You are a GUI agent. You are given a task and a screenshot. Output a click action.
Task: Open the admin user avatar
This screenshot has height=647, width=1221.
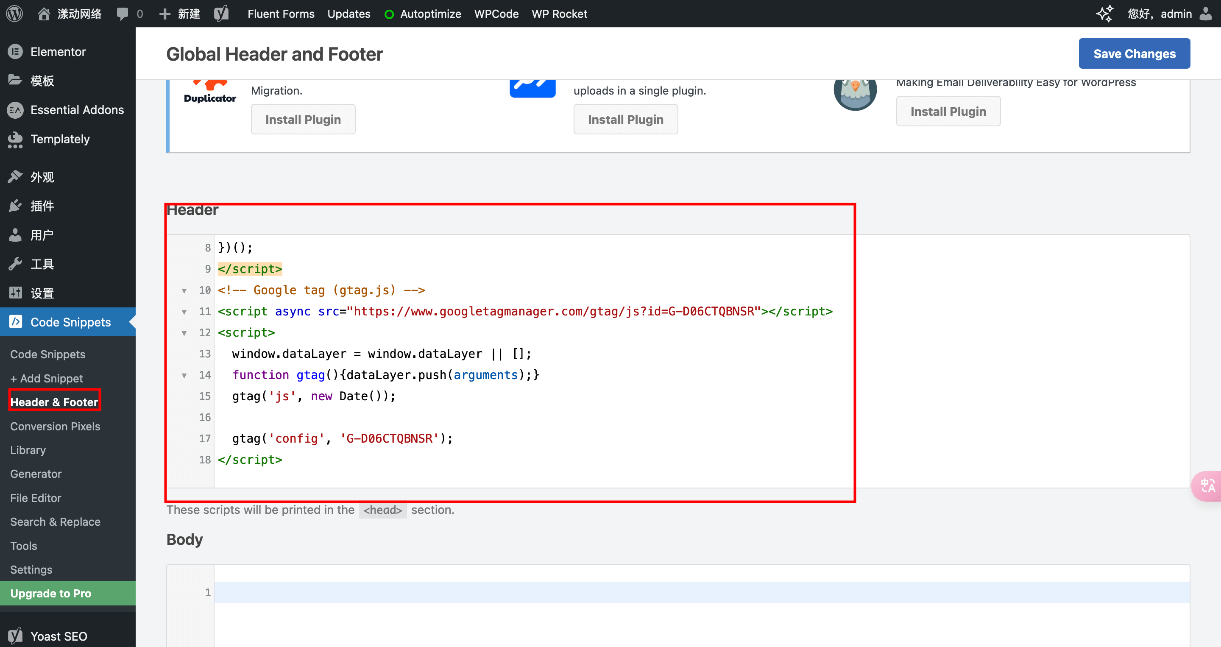point(1205,13)
